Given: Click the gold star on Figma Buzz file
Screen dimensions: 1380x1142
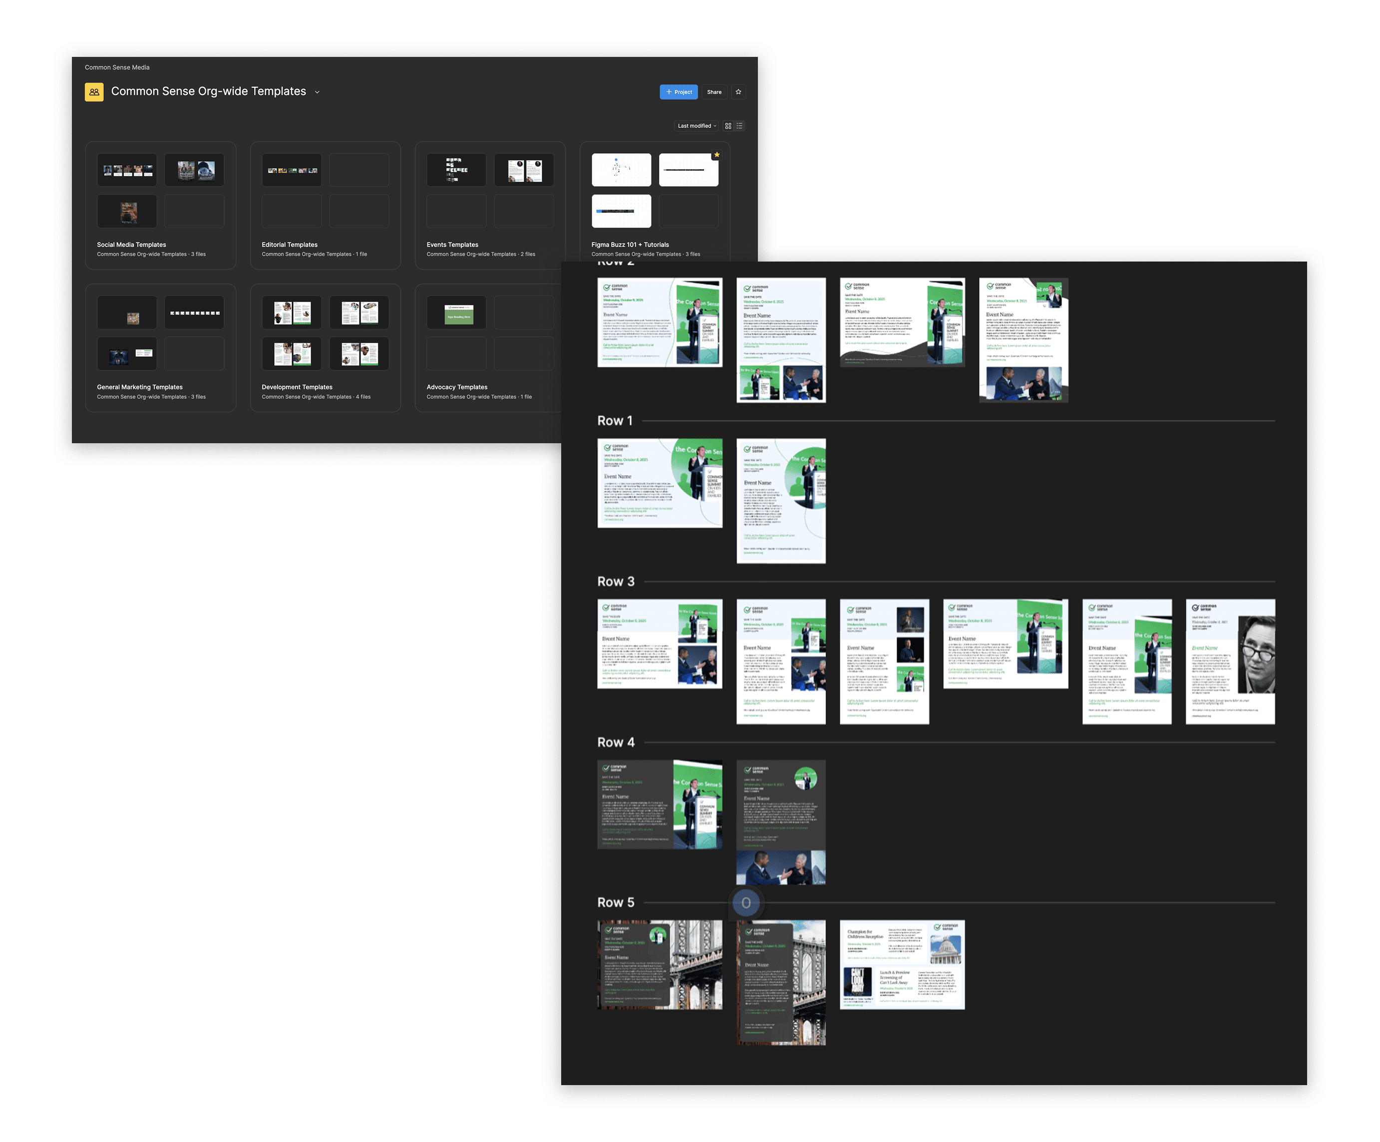Looking at the screenshot, I should coord(716,156).
